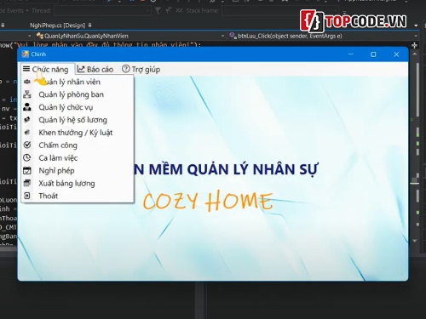Click the scroll down arrow in editor
Viewport: 426px width, 319px height.
click(x=415, y=241)
